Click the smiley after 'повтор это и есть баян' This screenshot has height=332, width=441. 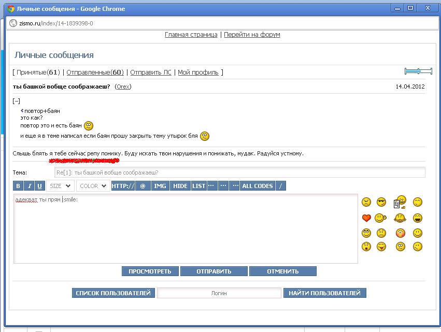(x=89, y=125)
